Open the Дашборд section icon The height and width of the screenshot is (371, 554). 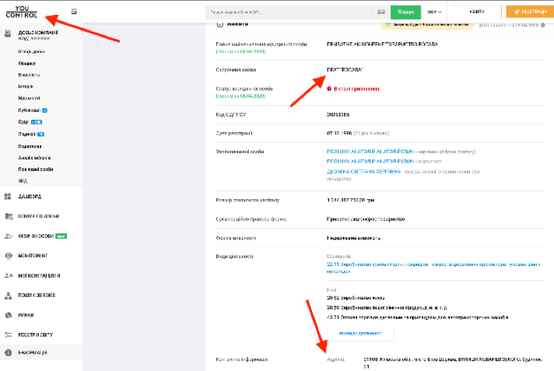8,196
